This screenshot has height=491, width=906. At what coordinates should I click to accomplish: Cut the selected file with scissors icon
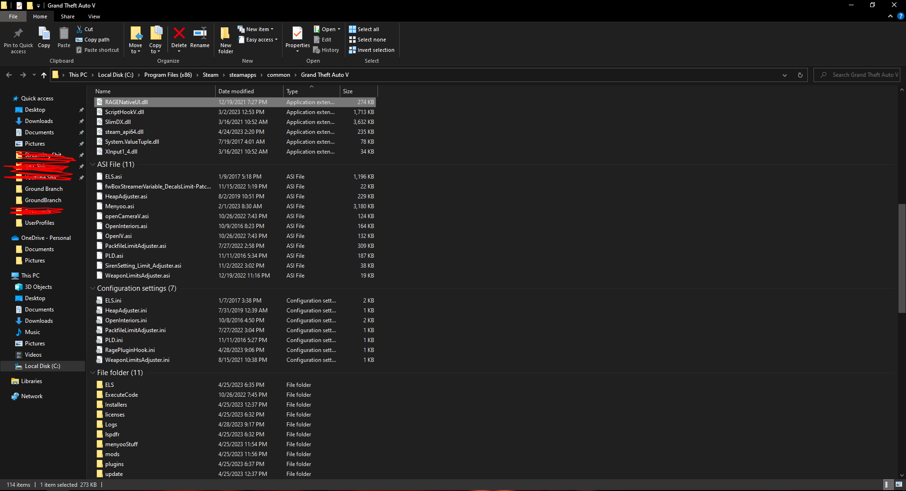(x=85, y=29)
